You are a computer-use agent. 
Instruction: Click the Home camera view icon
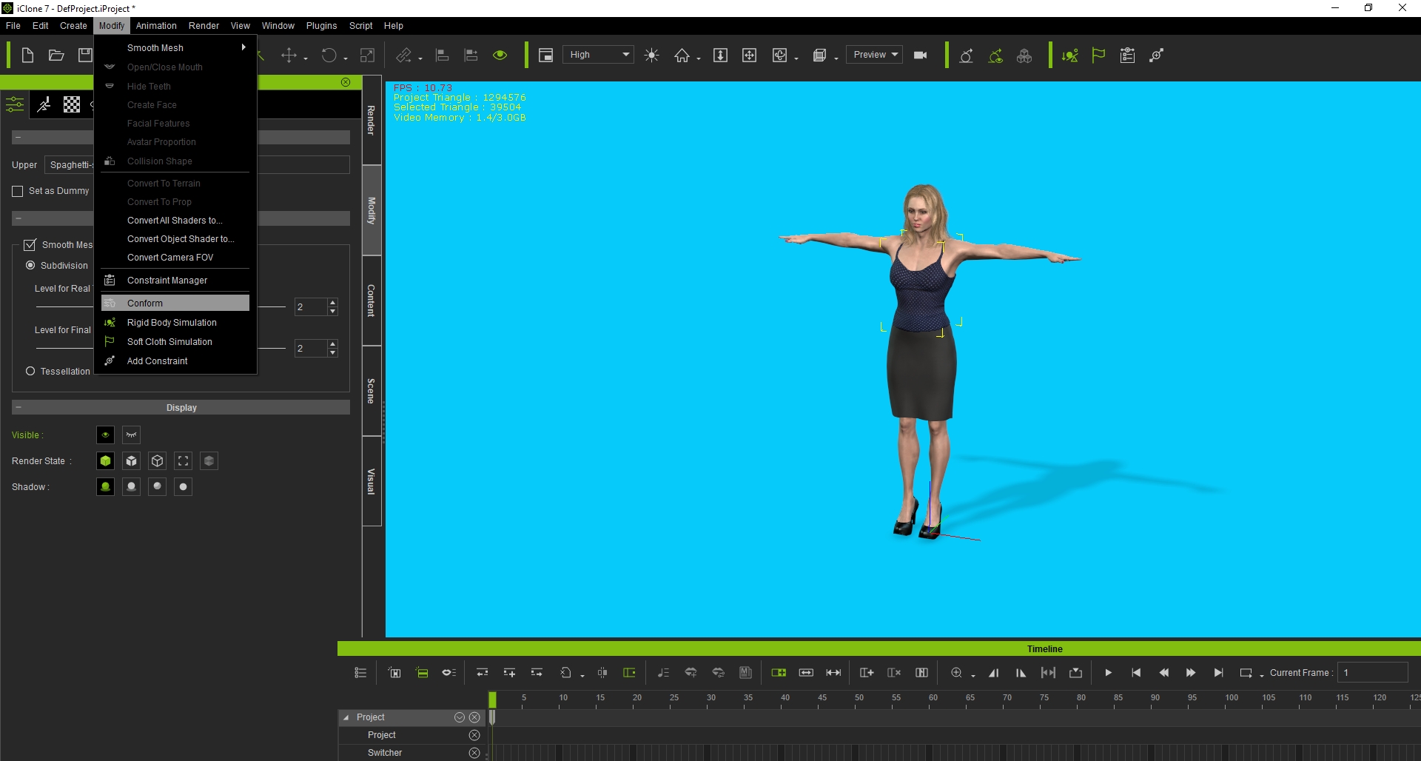682,56
